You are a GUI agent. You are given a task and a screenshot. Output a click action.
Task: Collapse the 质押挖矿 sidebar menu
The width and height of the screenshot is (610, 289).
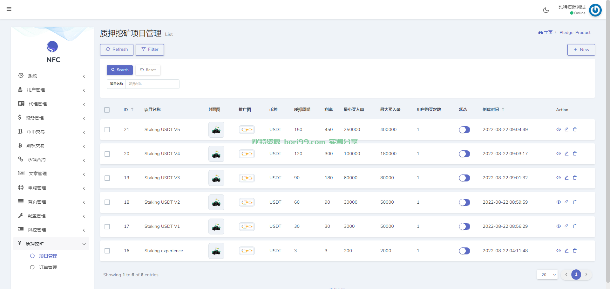pyautogui.click(x=51, y=244)
